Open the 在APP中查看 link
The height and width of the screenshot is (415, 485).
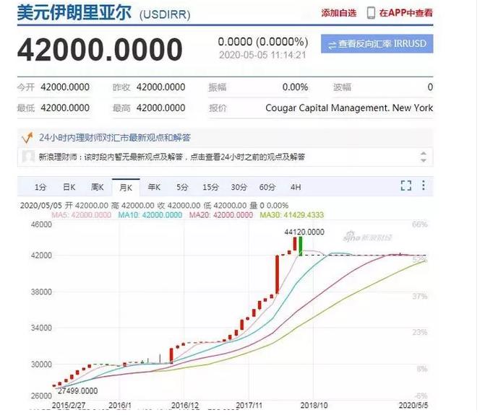tap(405, 13)
